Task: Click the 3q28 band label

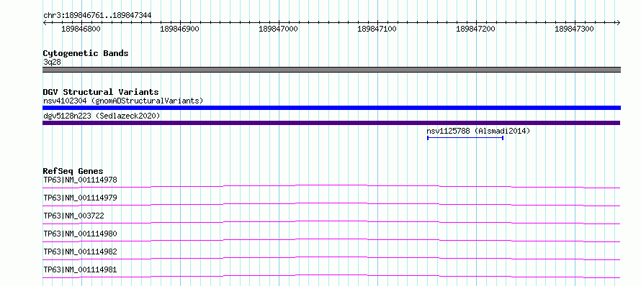Action: [52, 62]
